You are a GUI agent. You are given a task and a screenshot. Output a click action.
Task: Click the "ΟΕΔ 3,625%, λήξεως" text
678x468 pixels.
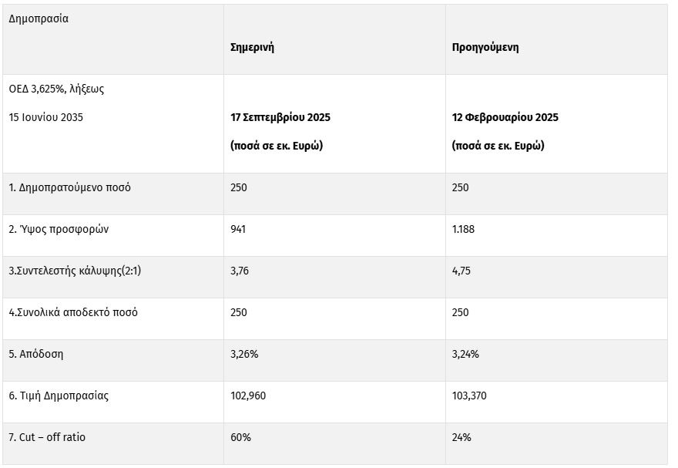coord(56,89)
